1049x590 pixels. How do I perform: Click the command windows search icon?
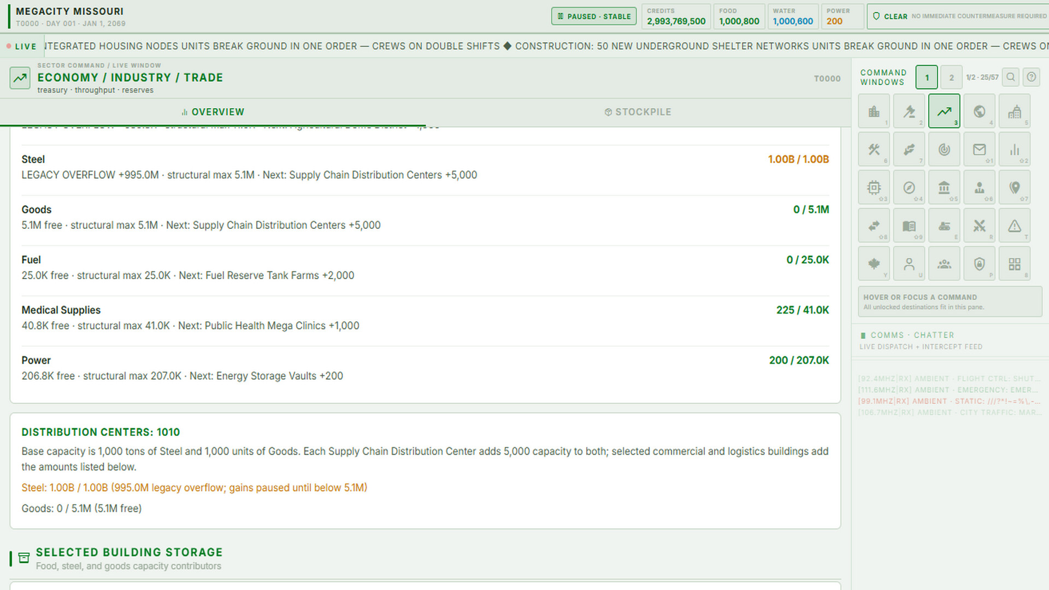tap(1011, 77)
